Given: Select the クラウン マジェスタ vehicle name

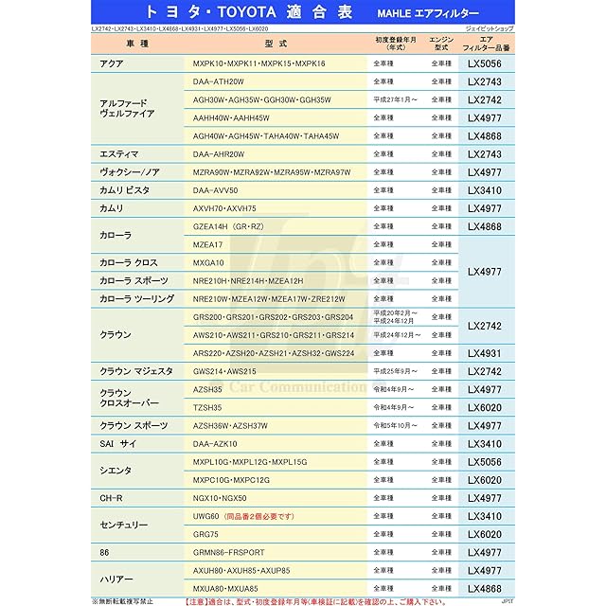Looking at the screenshot, I should [136, 371].
